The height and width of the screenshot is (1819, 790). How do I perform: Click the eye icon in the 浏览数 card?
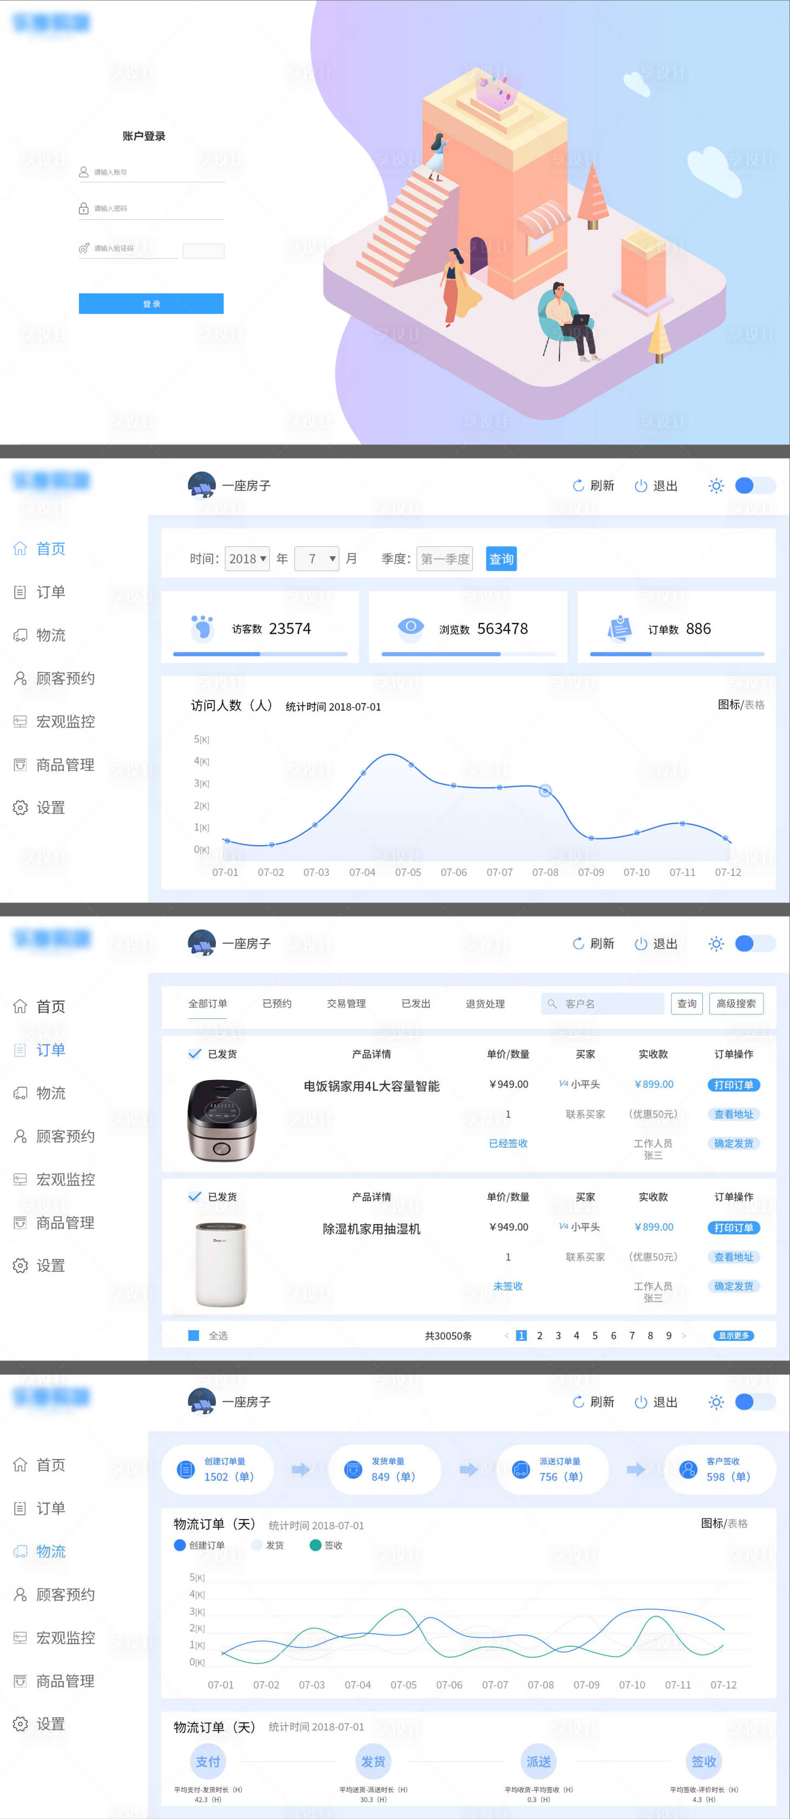[410, 627]
